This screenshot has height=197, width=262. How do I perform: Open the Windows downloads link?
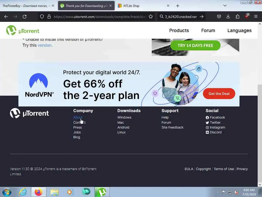click(124, 117)
